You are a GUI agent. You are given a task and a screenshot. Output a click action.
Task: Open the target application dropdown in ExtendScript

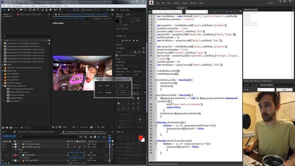point(167,12)
